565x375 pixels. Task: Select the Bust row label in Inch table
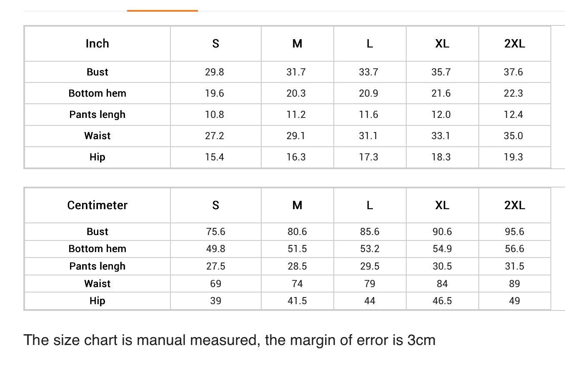click(97, 72)
